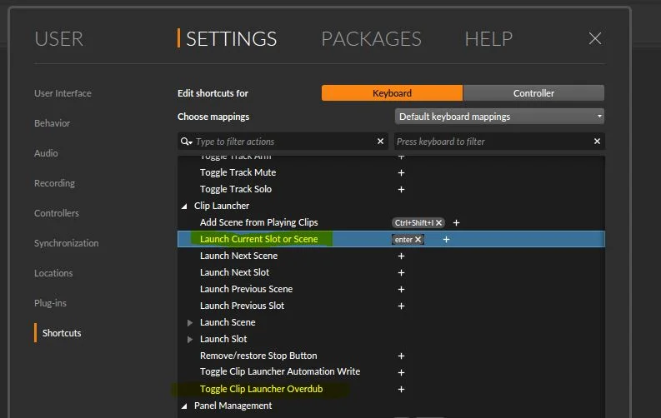Open the Default keyboard mappings dropdown
Viewport: 661px width, 418px height.
[499, 117]
